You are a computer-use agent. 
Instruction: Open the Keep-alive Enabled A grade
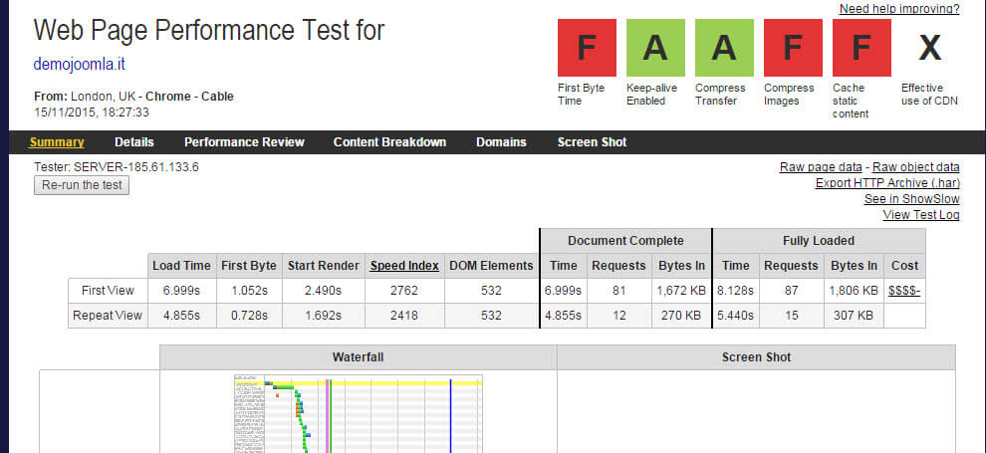655,48
